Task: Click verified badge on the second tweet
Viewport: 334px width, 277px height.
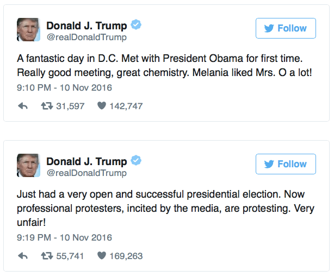Action: (x=137, y=161)
